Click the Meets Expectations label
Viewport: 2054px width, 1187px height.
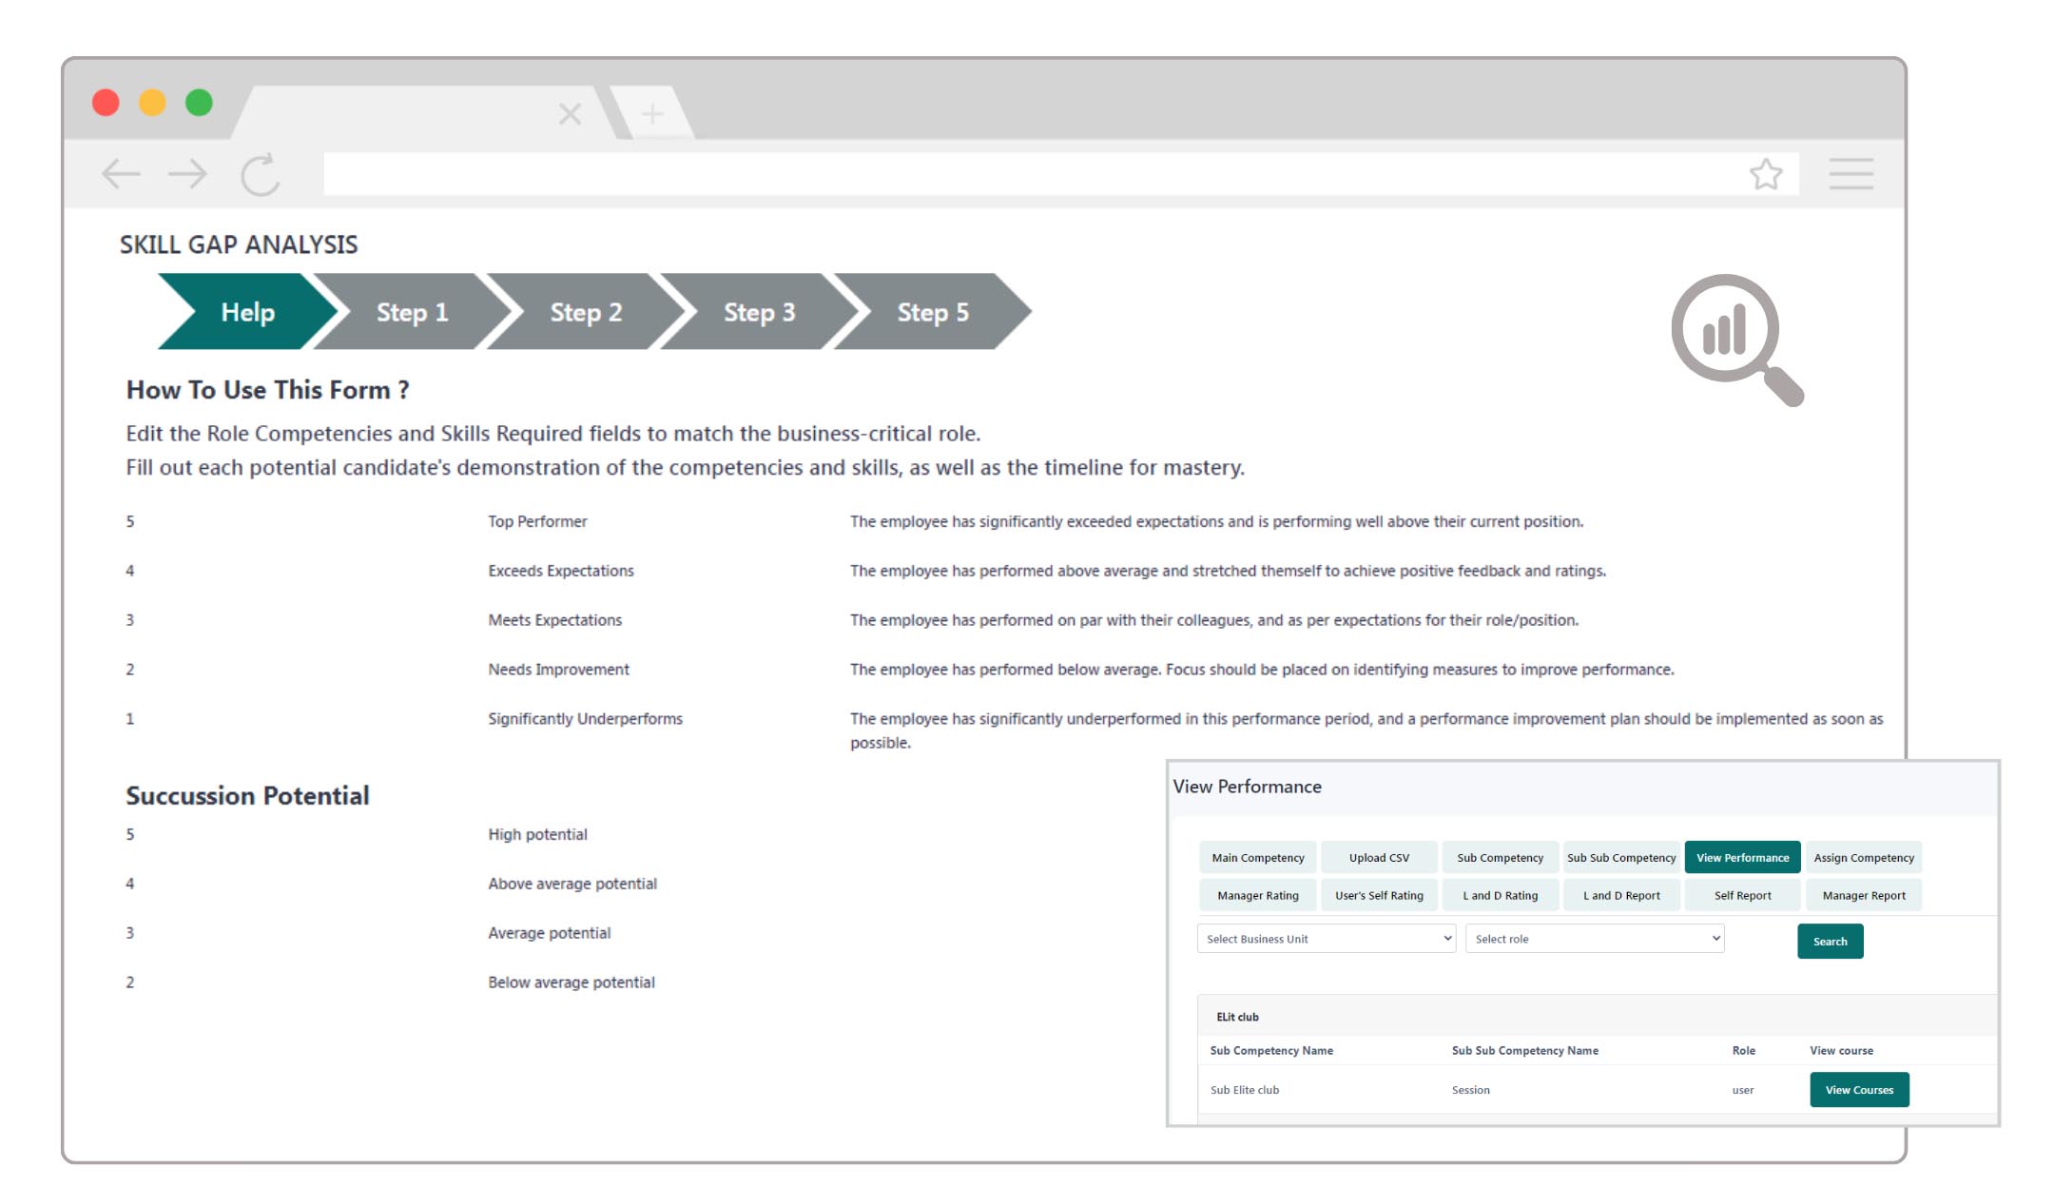(555, 620)
